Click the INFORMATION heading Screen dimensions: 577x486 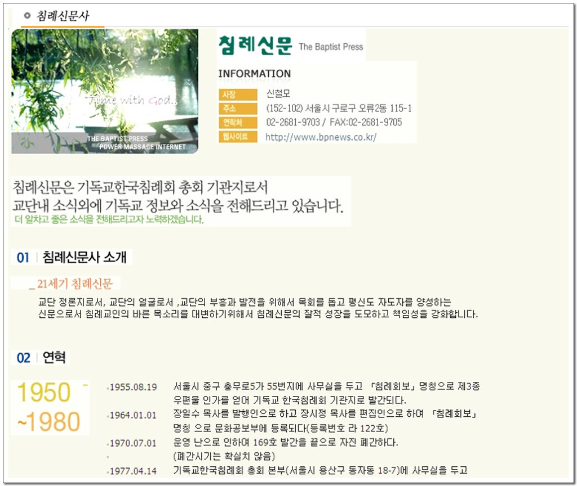click(254, 74)
